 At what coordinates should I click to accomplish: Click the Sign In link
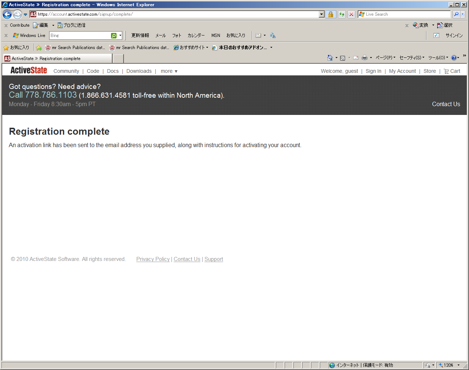click(373, 71)
